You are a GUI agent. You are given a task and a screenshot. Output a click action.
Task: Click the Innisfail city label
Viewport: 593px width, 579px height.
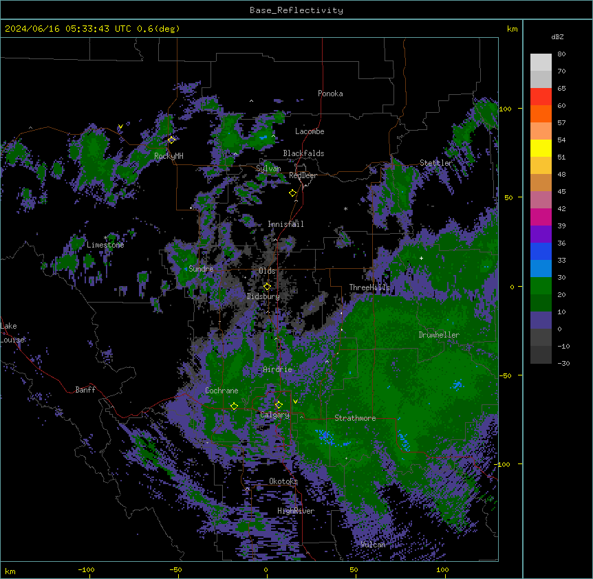[x=285, y=224]
